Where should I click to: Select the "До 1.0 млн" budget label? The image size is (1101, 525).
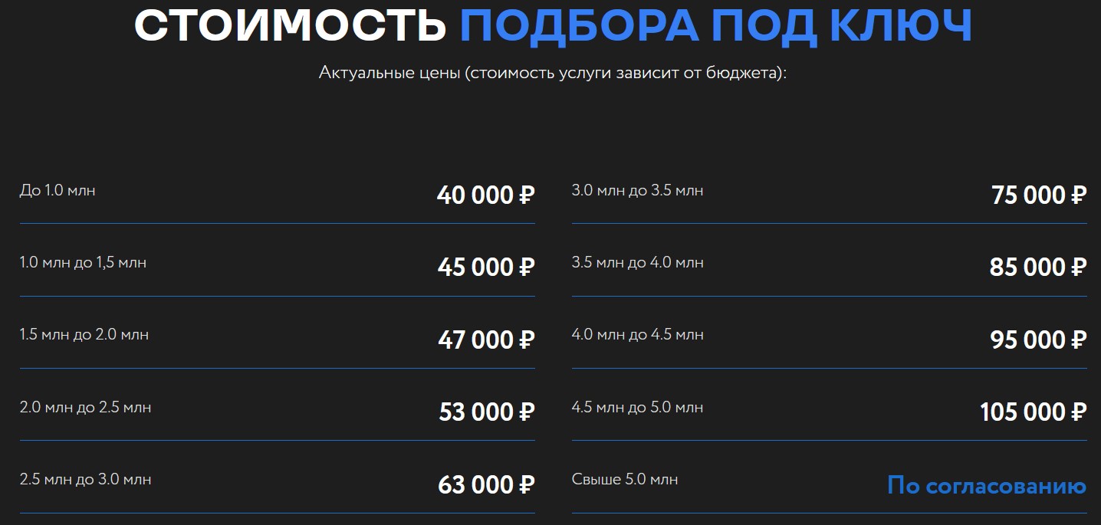tap(58, 190)
